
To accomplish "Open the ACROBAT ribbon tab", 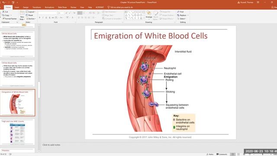I will point(100,7).
